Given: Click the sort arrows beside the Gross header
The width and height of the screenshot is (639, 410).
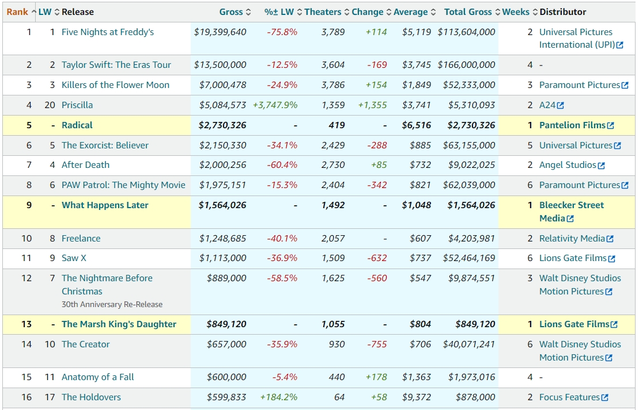Looking at the screenshot, I should (x=248, y=12).
